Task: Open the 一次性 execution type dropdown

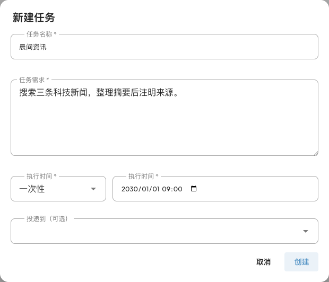Action: 58,189
